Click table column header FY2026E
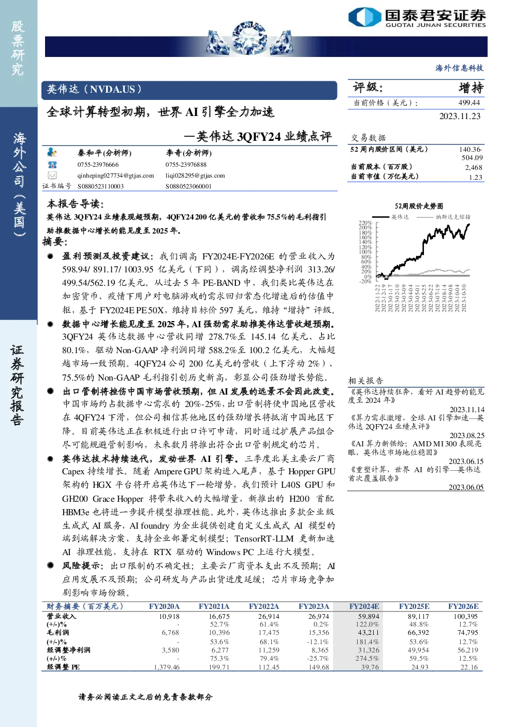 463,606
